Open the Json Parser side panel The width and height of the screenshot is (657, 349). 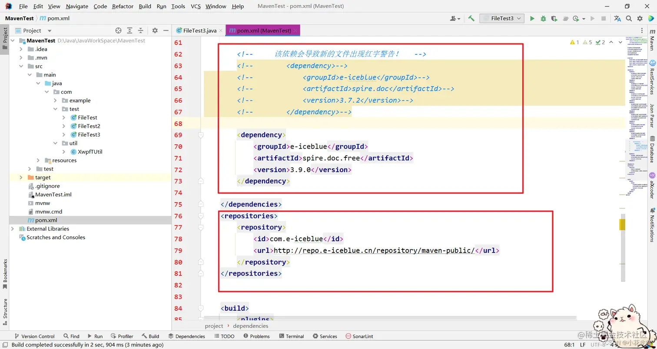click(652, 115)
